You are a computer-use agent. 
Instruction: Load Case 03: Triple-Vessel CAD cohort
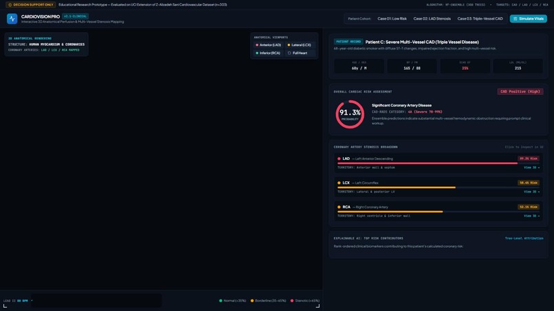point(480,19)
